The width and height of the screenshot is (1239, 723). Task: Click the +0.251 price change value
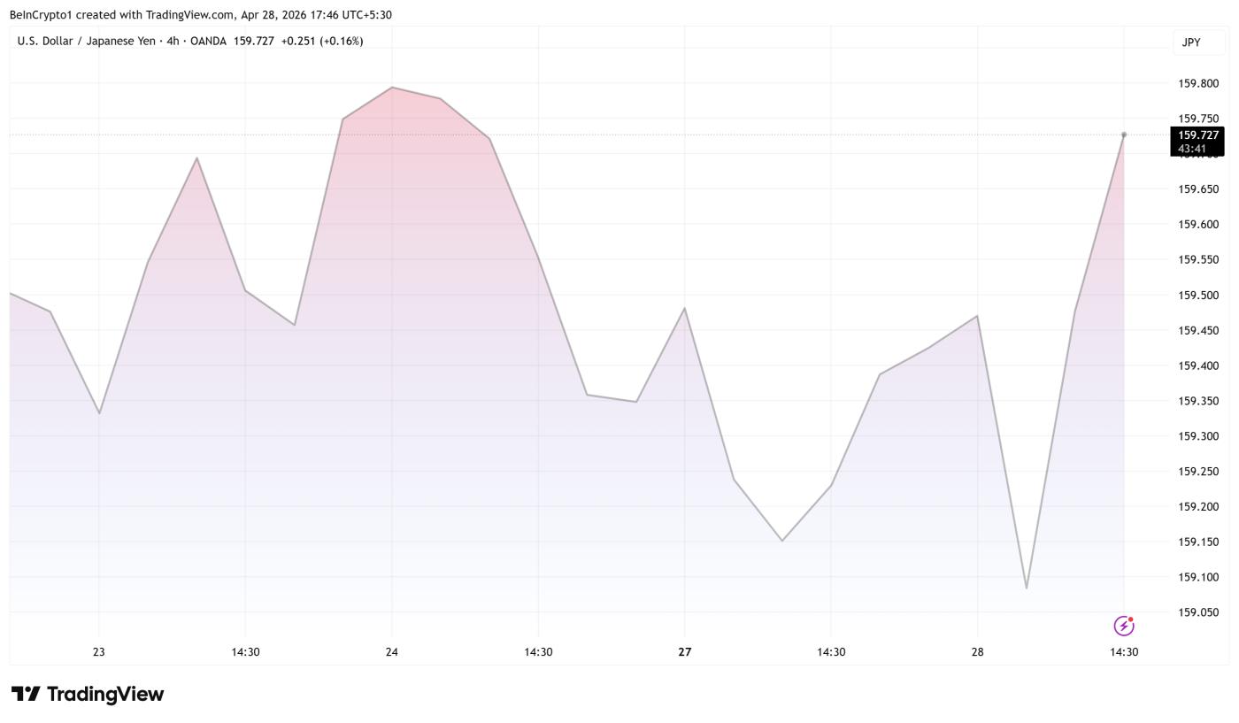[300, 41]
